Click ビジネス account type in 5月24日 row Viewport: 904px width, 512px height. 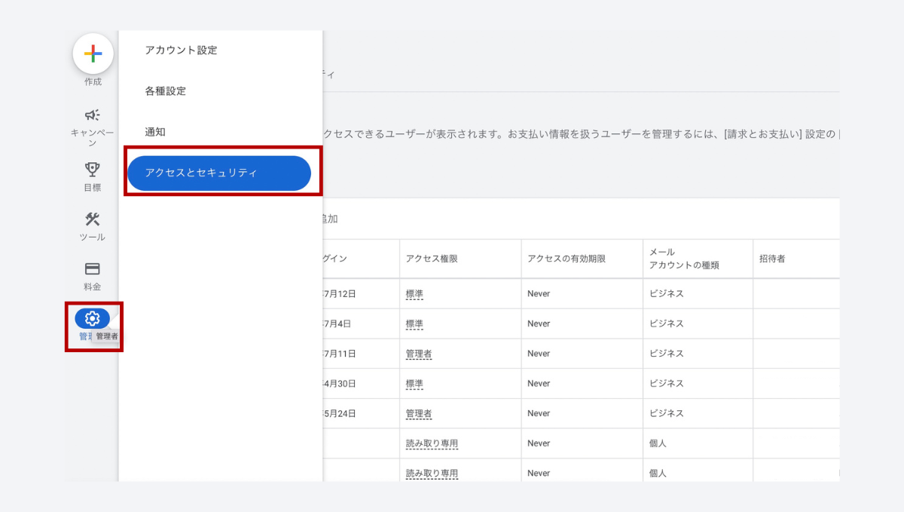[x=667, y=414]
